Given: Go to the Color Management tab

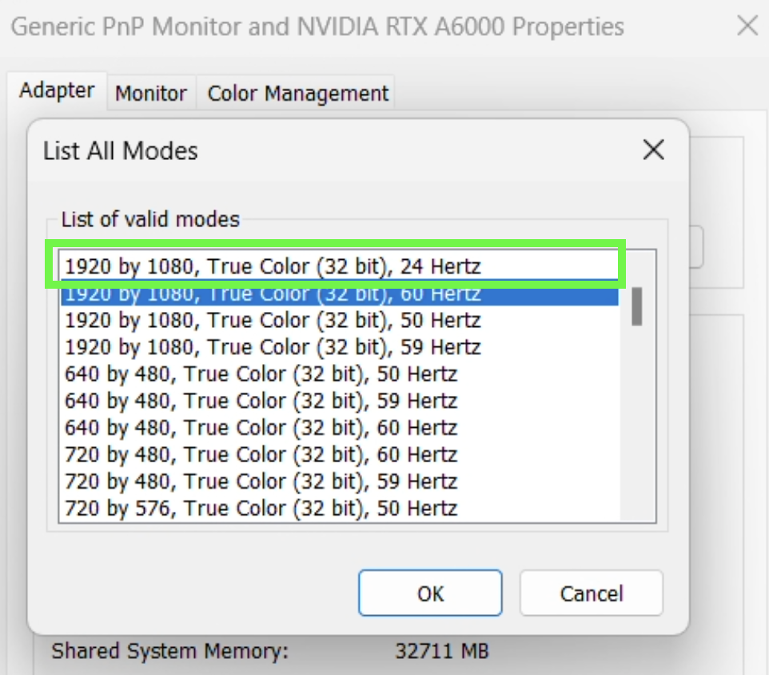Looking at the screenshot, I should click(x=297, y=94).
